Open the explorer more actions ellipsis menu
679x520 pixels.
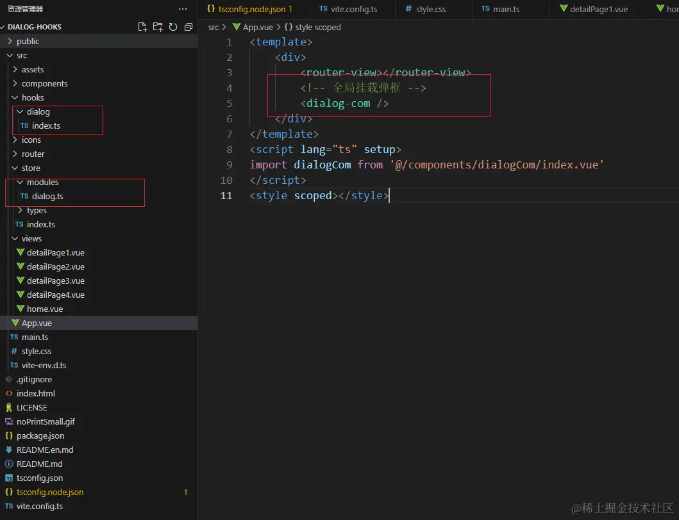tap(183, 9)
